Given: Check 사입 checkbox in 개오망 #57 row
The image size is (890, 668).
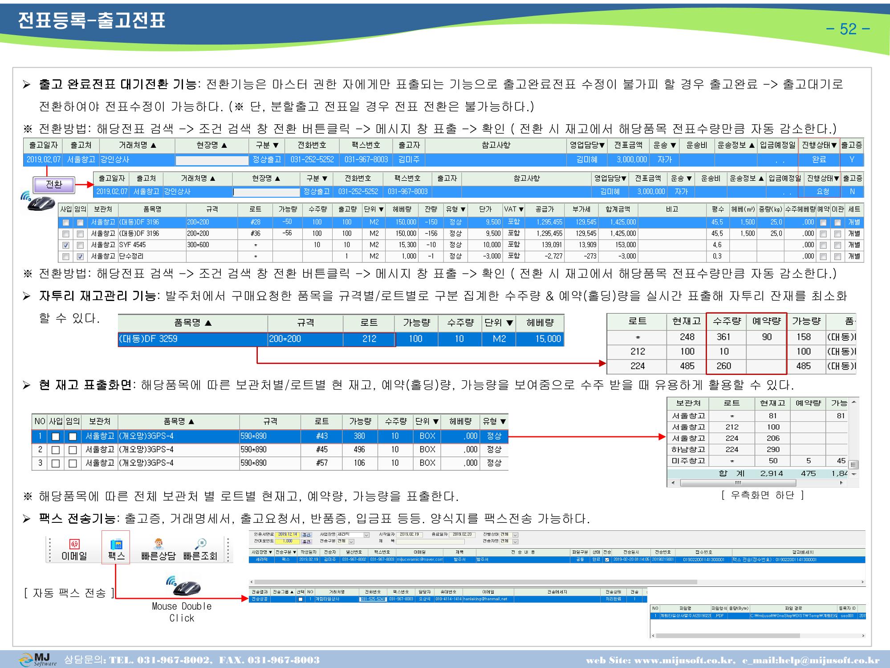Looking at the screenshot, I should point(56,463).
